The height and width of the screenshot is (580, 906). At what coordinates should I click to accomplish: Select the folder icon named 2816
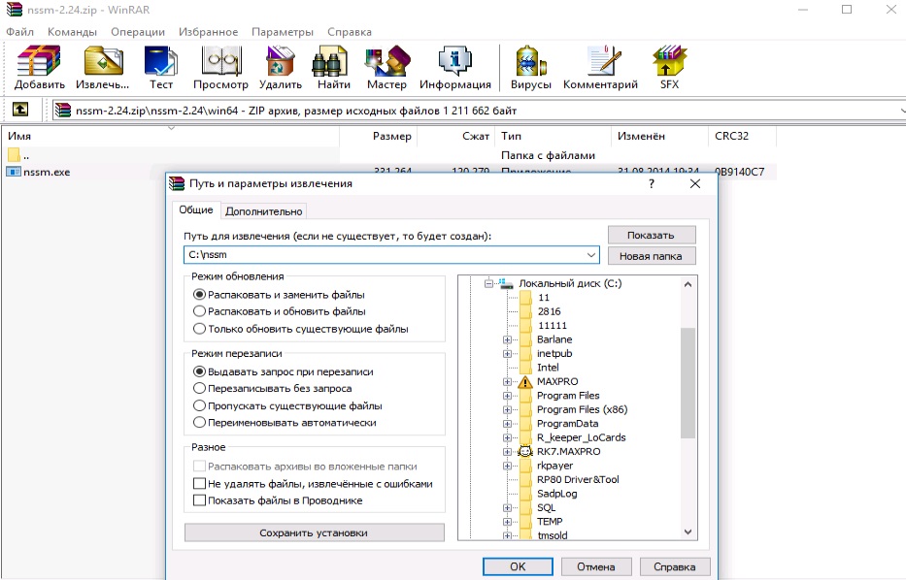(525, 311)
